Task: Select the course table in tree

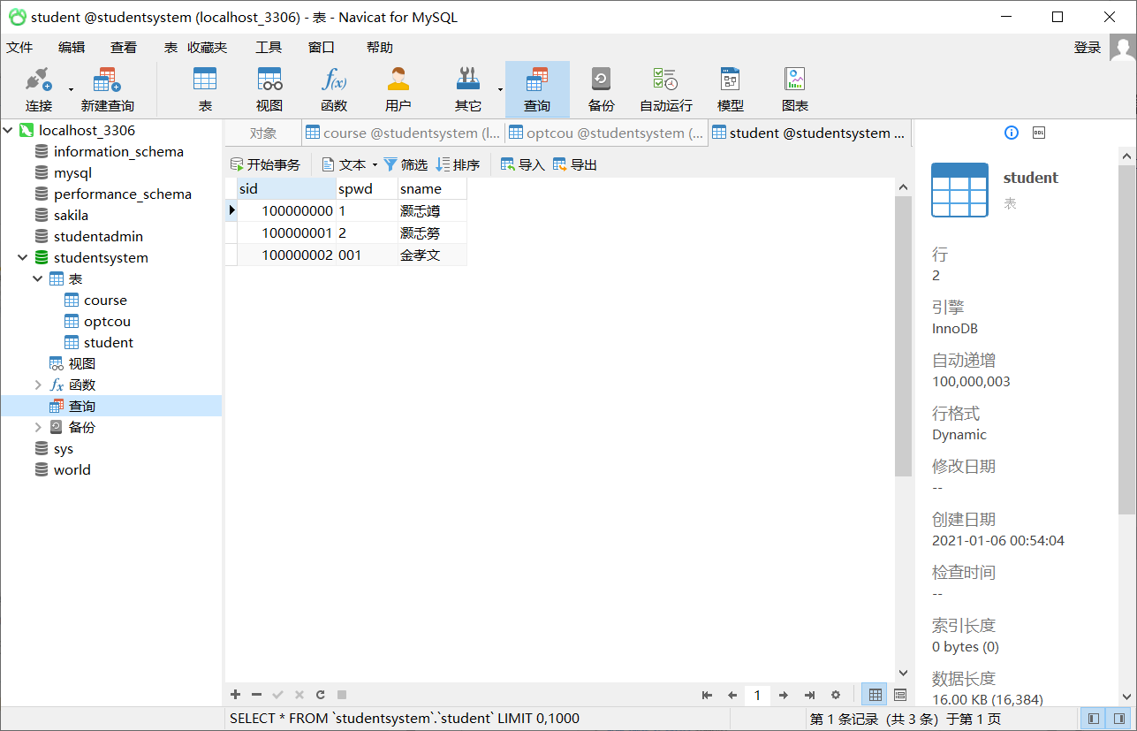Action: pyautogui.click(x=105, y=301)
